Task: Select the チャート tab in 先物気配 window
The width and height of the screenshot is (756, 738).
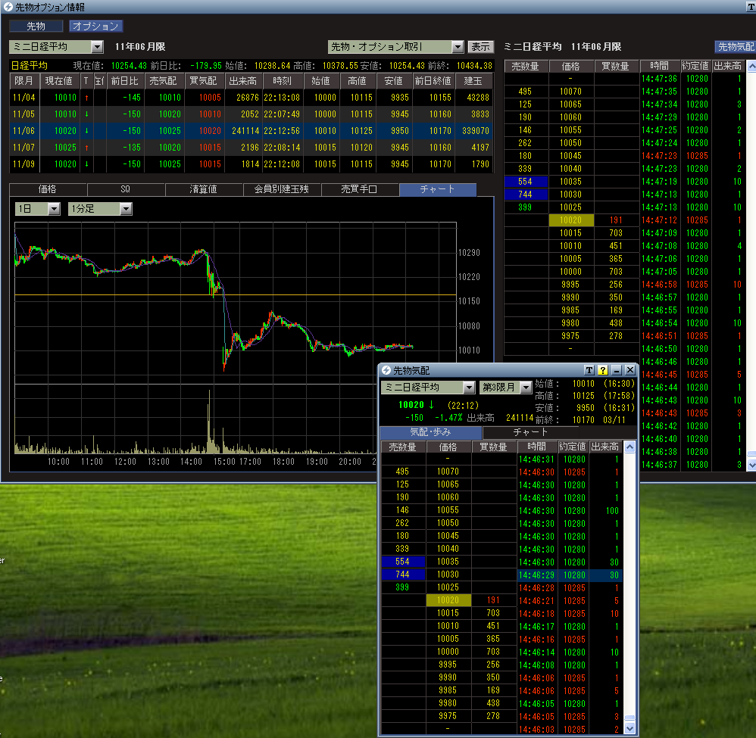Action: [x=531, y=432]
